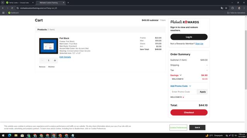
Task: Open the Chrome profile avatar
Action: coord(239,8)
